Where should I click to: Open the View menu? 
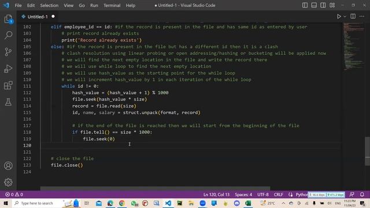(68, 5)
